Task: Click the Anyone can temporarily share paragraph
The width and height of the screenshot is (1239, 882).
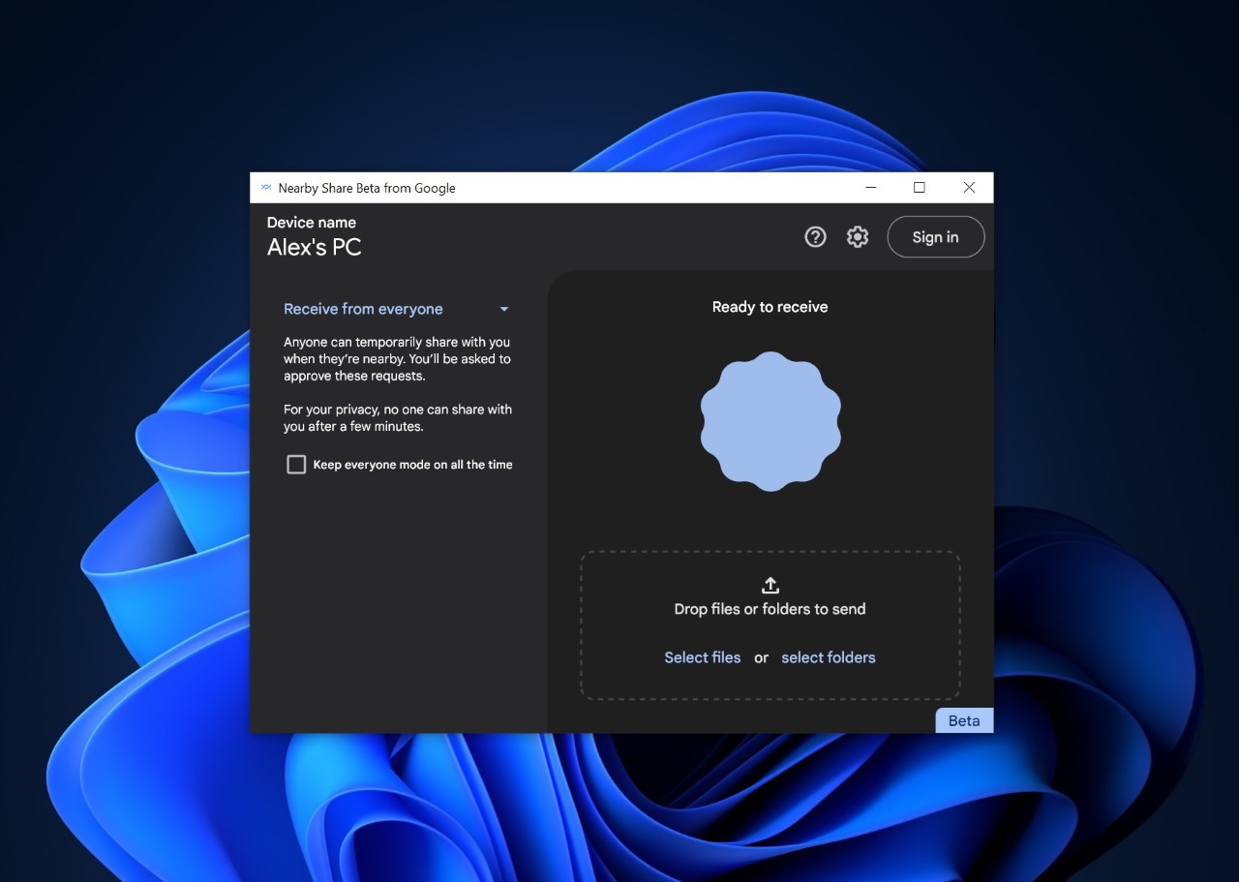Action: pyautogui.click(x=397, y=359)
